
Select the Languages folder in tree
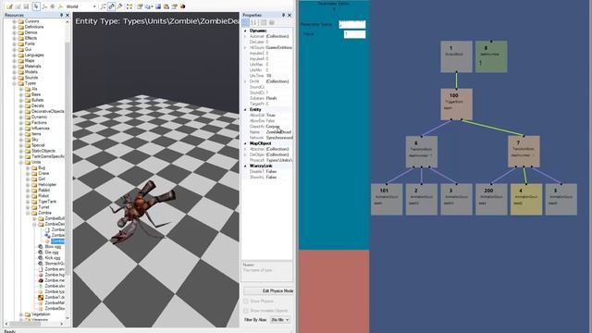[34, 55]
